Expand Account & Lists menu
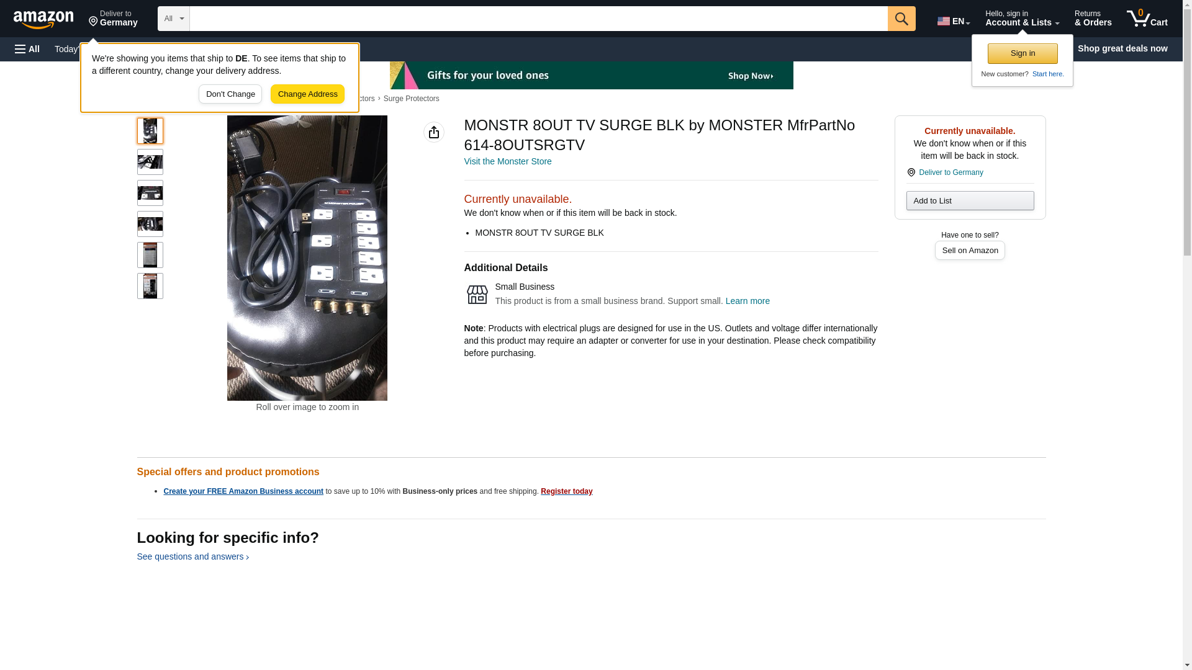Image resolution: width=1192 pixels, height=670 pixels. click(1022, 19)
